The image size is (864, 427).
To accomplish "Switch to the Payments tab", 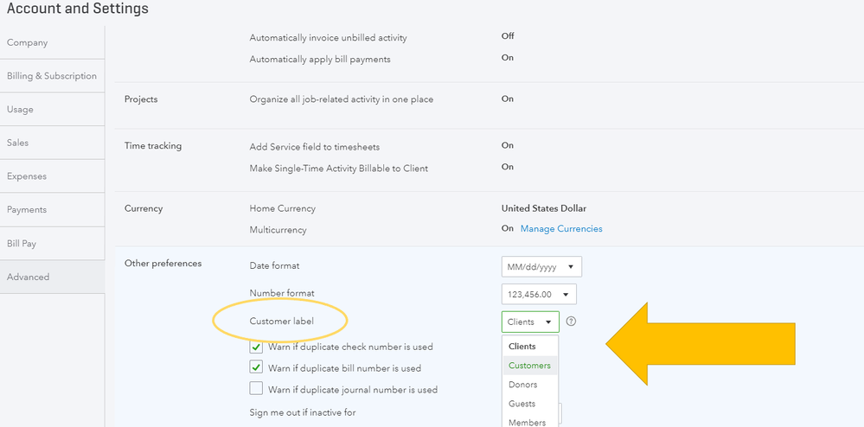I will (x=27, y=210).
